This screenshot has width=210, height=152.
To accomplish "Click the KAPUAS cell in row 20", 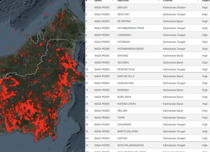I will (x=122, y=138).
